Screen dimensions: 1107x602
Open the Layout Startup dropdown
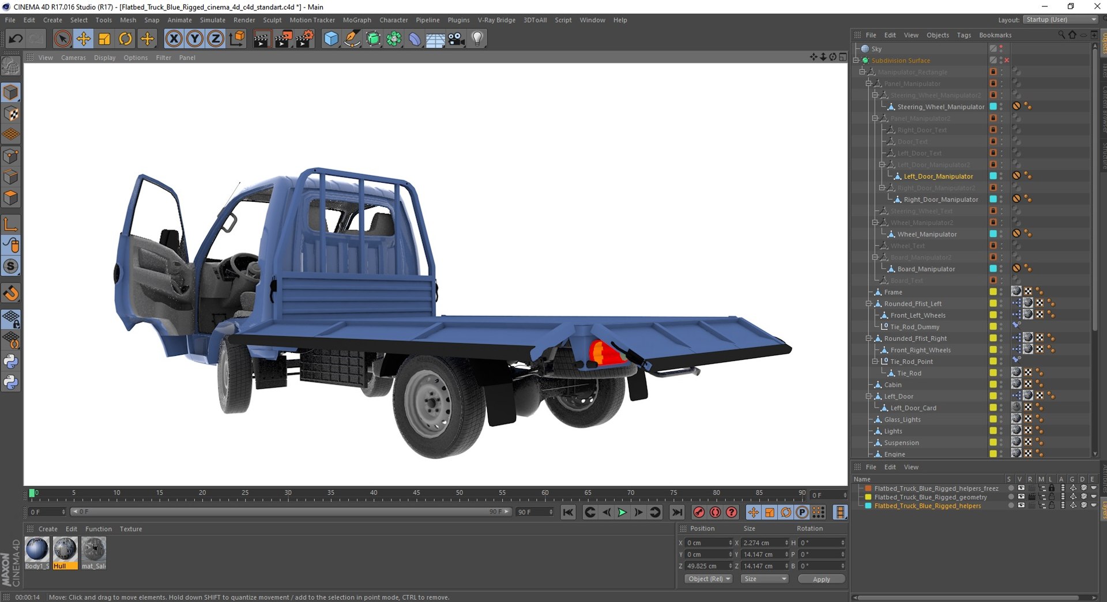click(x=1060, y=20)
